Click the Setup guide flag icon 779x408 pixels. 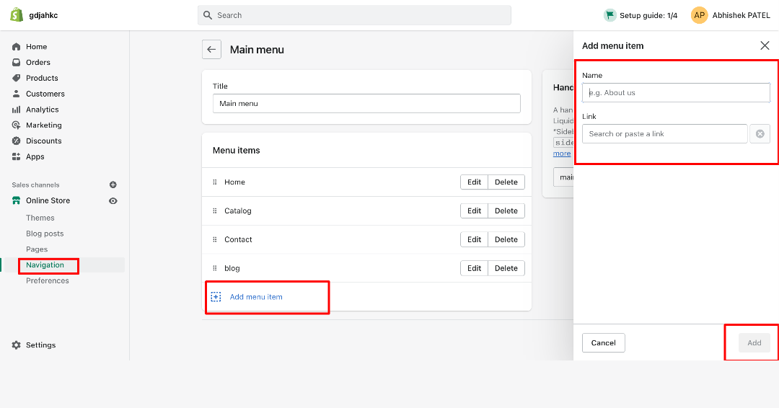[x=609, y=15]
